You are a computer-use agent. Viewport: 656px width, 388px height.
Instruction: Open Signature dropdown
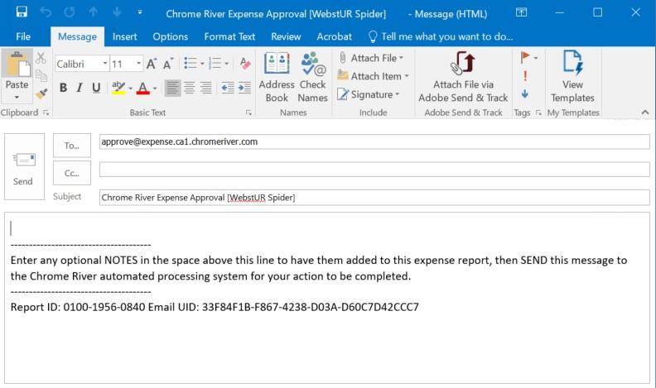click(369, 94)
